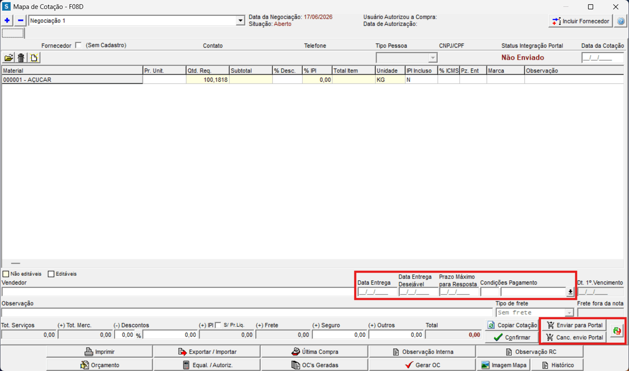Expand the Tipo Pessoa combo box

click(x=433, y=58)
